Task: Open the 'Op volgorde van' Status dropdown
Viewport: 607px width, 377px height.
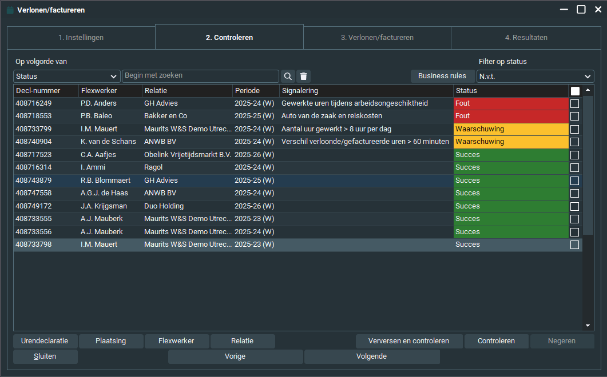Action: pos(66,77)
